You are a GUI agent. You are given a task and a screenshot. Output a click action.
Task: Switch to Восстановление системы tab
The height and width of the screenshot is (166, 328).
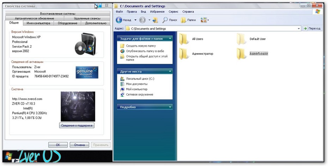pos(57,14)
